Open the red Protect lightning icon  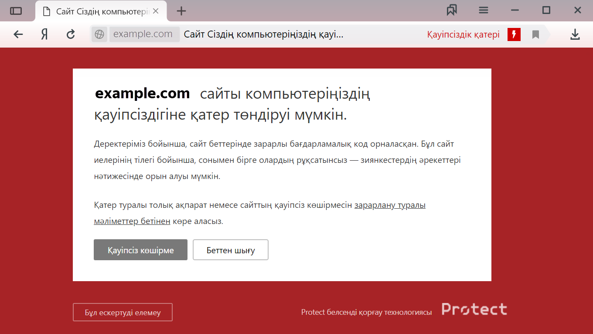514,34
